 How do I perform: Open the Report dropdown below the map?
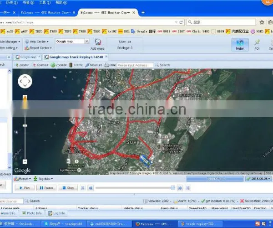22,179
